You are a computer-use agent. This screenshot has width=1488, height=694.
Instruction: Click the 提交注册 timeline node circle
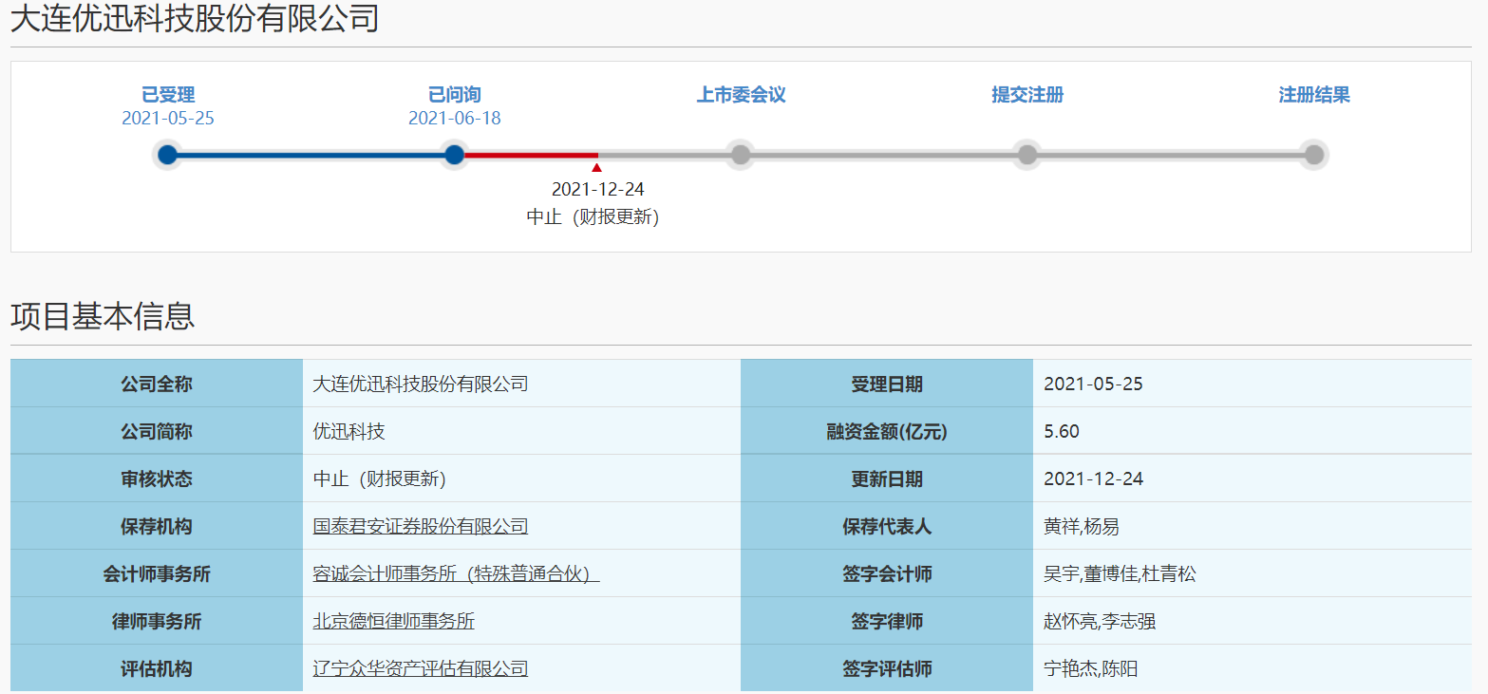[x=1027, y=155]
